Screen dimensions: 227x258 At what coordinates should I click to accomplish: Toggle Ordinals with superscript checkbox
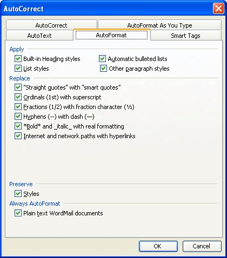coord(18,97)
